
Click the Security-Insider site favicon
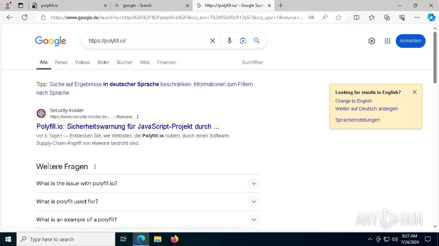tap(41, 113)
